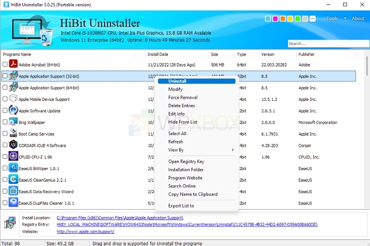Open the Registry Entry HKEY link
The image size is (370, 246).
click(187, 224)
